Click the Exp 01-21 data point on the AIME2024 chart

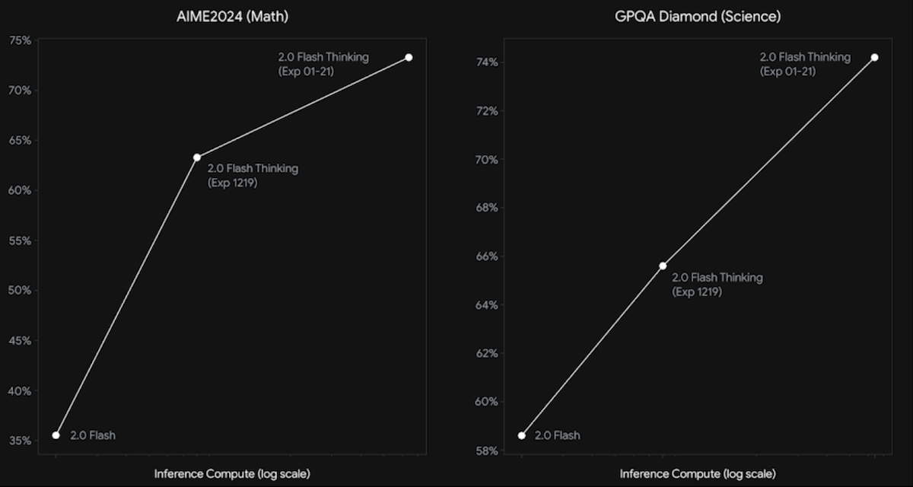click(x=409, y=57)
